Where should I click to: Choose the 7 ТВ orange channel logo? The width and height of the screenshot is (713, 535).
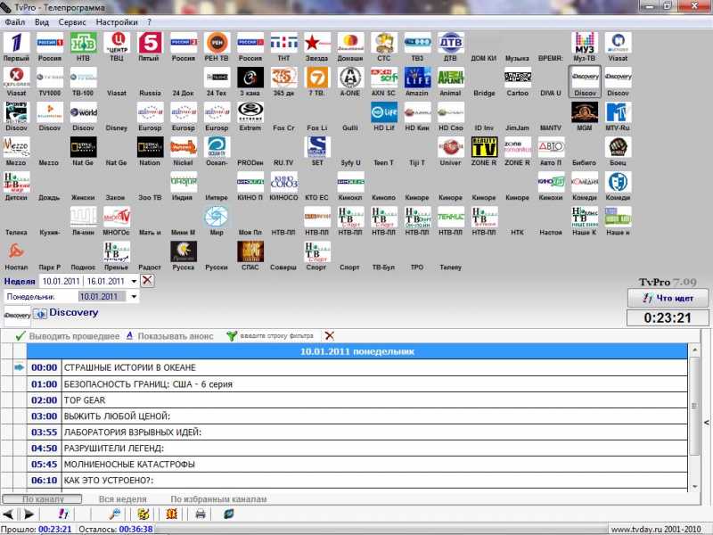point(317,78)
